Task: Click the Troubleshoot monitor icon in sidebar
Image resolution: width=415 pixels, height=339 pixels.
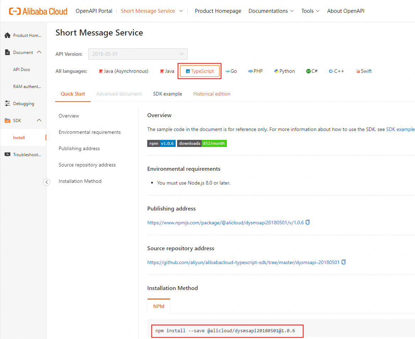Action: 7,154
